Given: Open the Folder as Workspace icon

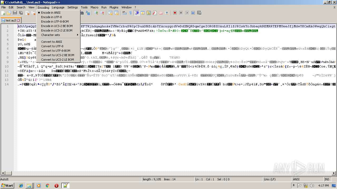Looking at the screenshot, I should (x=161, y=13).
